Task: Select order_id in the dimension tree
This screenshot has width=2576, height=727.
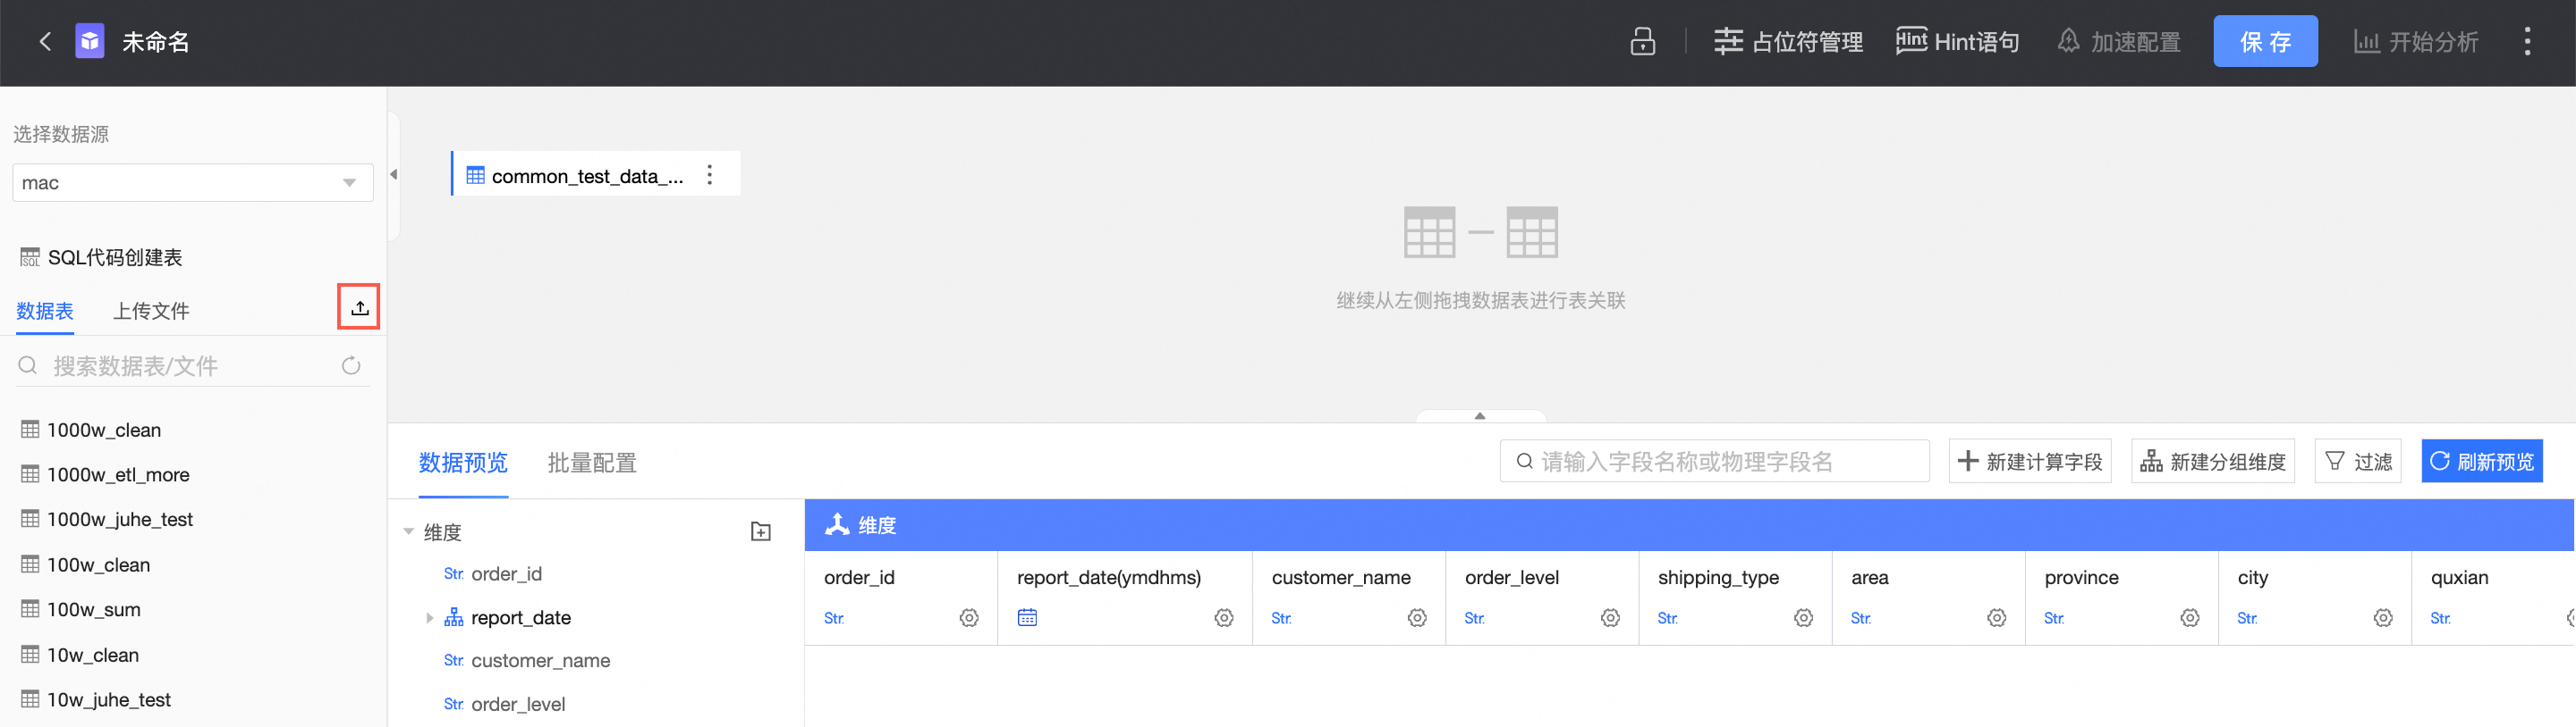Action: (x=506, y=574)
